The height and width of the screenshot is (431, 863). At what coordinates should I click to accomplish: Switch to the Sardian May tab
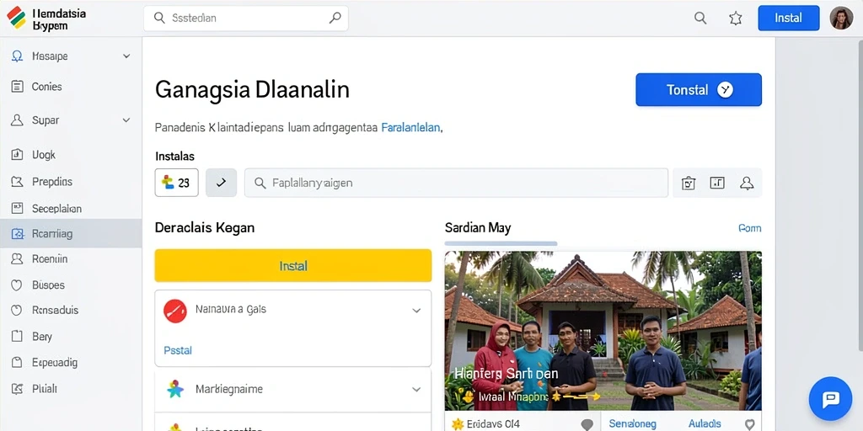click(x=478, y=227)
